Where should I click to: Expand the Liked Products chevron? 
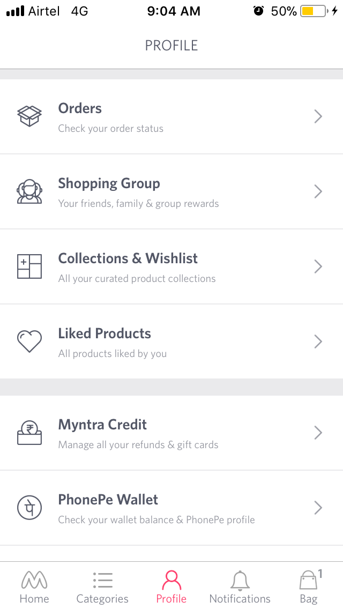pyautogui.click(x=318, y=341)
